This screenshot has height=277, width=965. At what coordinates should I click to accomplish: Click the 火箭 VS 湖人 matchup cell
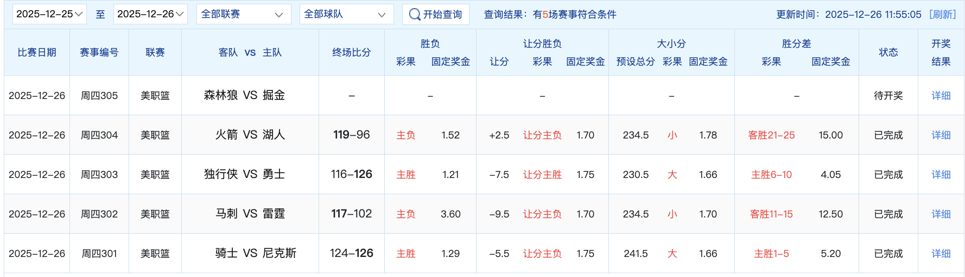coord(250,135)
